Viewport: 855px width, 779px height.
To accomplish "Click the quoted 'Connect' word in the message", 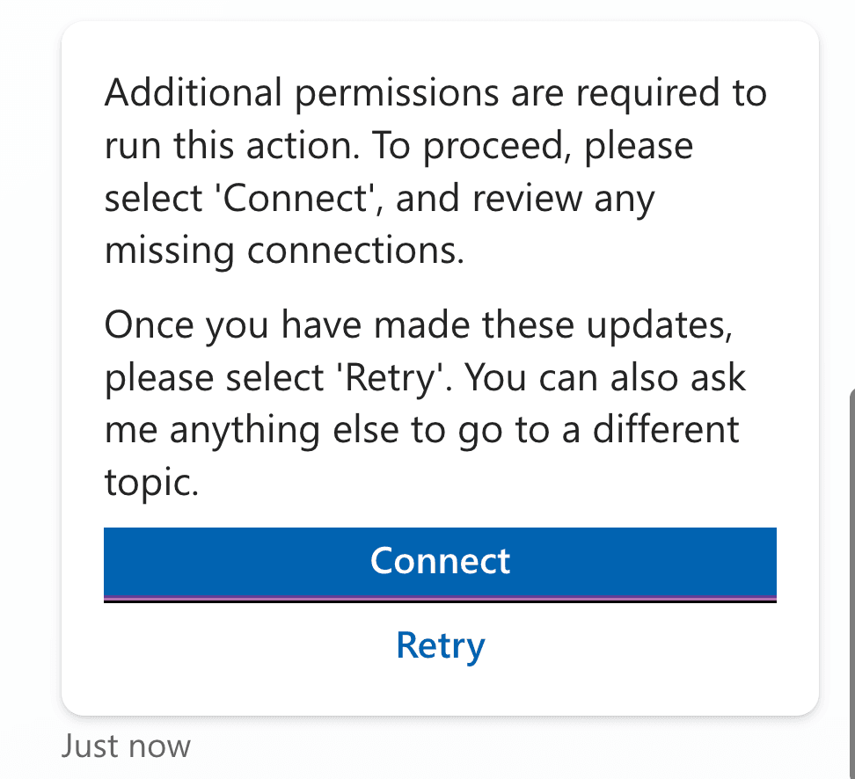I will coord(296,199).
